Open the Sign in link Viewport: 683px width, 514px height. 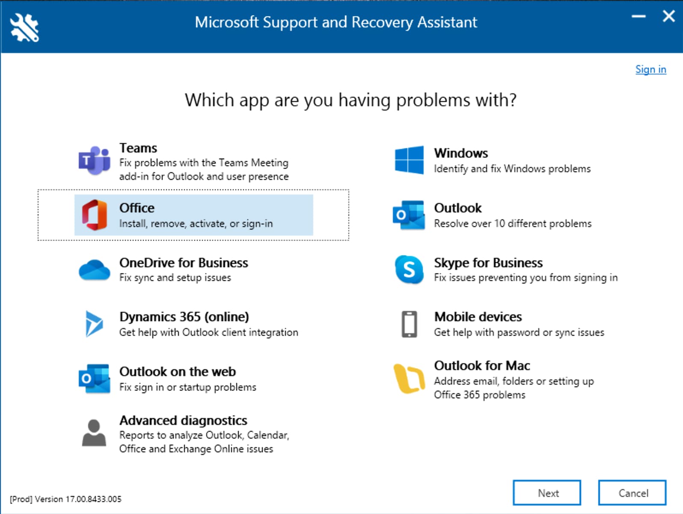[650, 69]
